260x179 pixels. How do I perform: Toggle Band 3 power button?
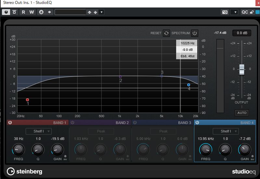tap(135, 123)
